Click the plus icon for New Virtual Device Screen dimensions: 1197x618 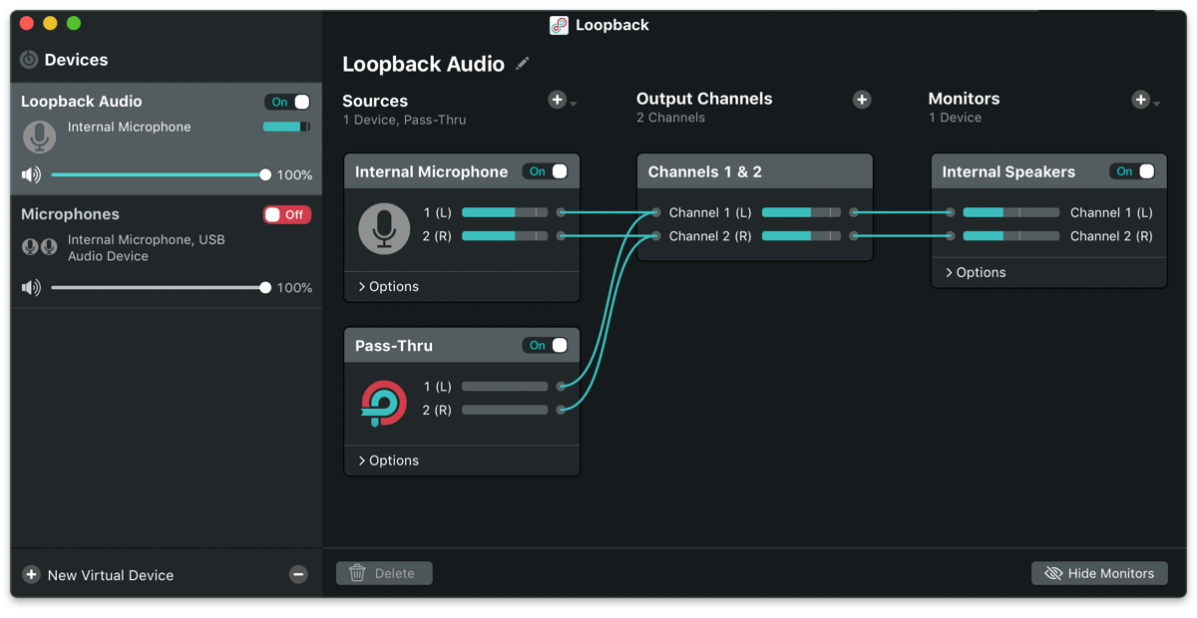pos(31,575)
